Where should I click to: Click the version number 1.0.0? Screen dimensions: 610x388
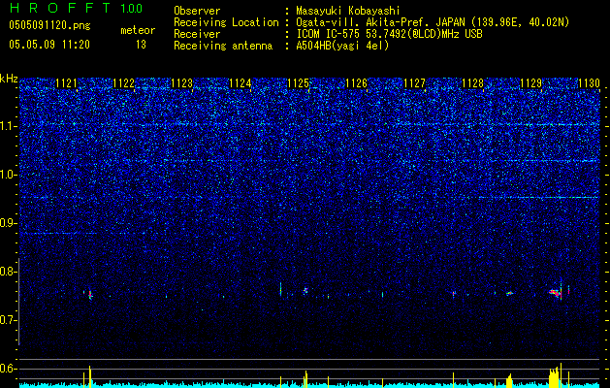coord(132,8)
